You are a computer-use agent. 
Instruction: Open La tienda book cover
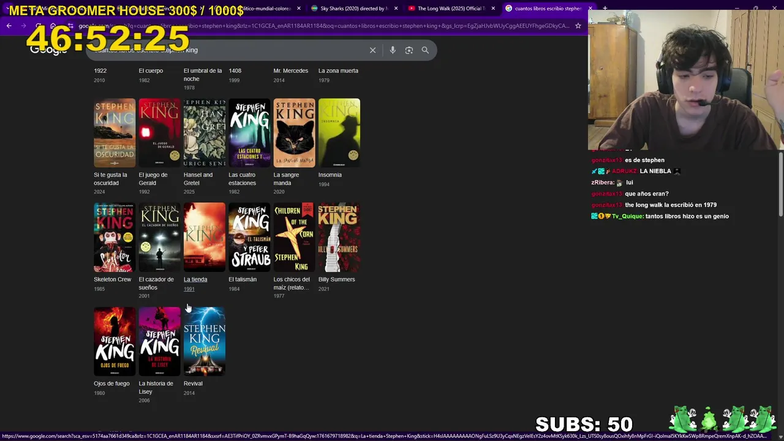pos(205,237)
